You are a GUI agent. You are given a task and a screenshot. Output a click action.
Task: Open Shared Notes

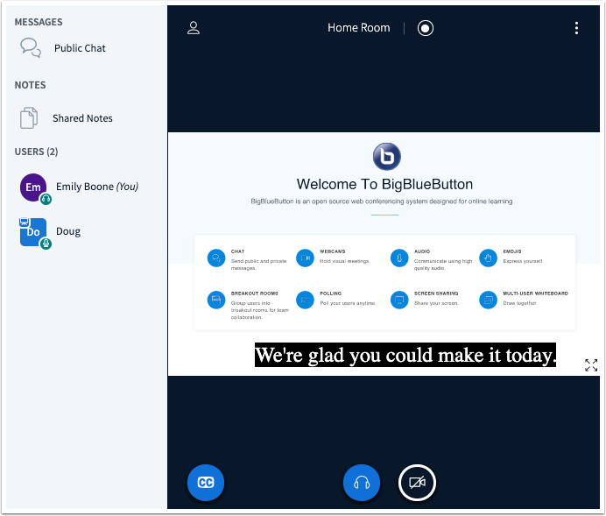(82, 118)
